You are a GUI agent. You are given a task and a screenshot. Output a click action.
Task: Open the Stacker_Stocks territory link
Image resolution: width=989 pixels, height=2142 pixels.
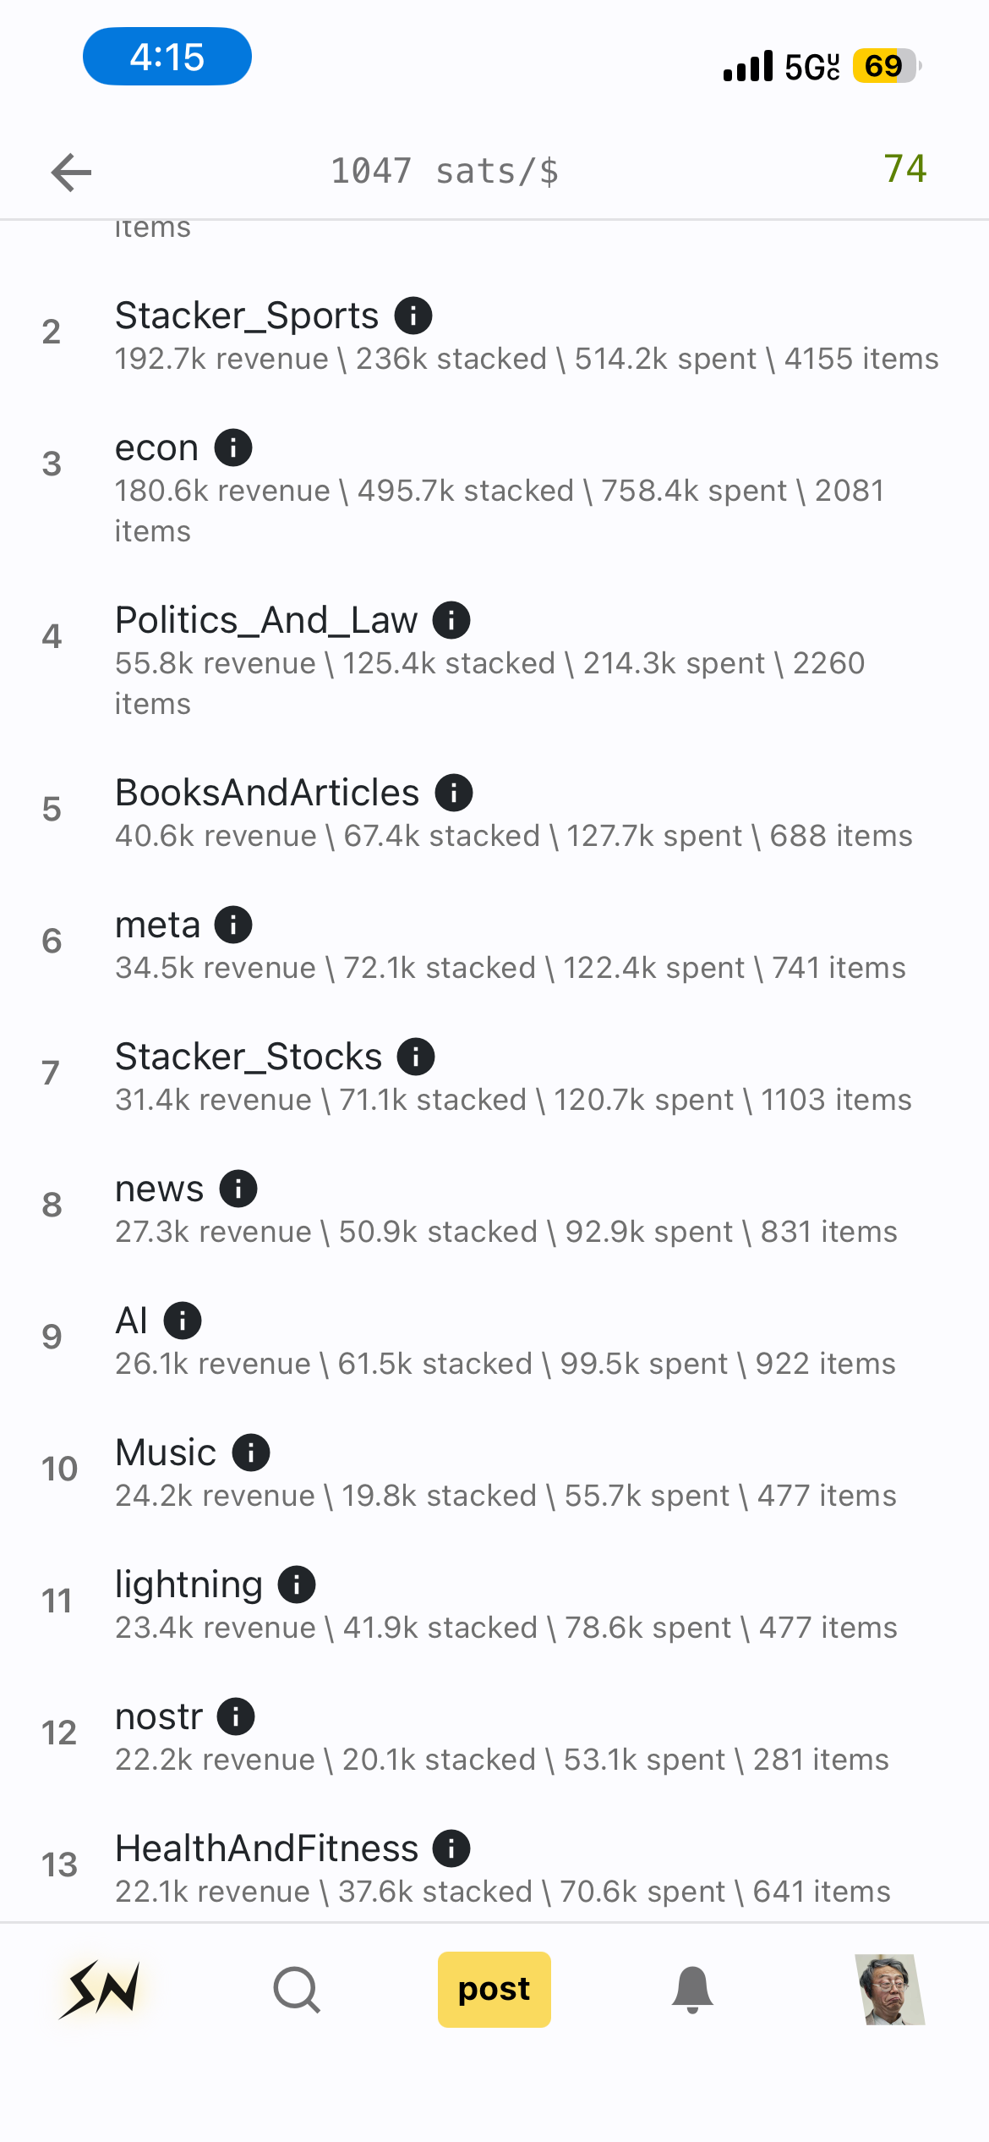(249, 1057)
